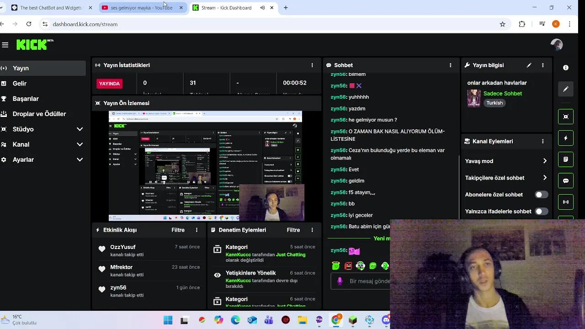The width and height of the screenshot is (585, 329).
Task: Click the Yeni mesajlar new-messages indicator in chat
Action: coord(382,239)
